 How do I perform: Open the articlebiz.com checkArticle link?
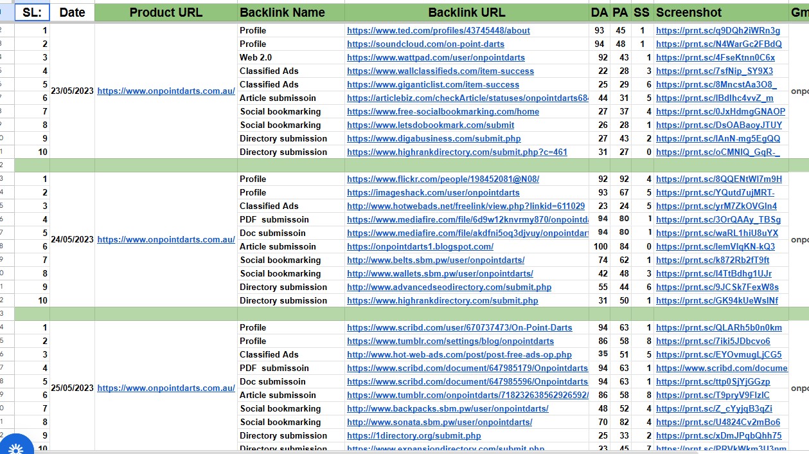click(x=468, y=98)
